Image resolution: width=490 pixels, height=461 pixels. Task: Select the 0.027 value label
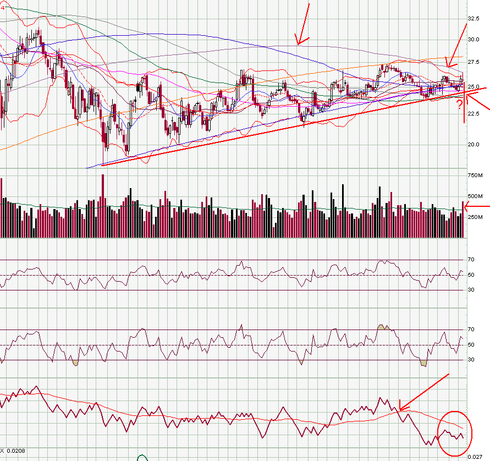pos(475,457)
